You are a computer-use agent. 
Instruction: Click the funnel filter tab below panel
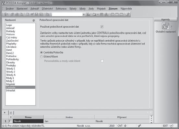[11, 113]
